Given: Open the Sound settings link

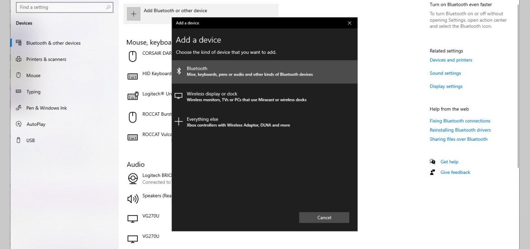Looking at the screenshot, I should pyautogui.click(x=445, y=73).
